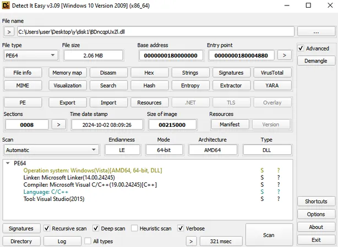The width and height of the screenshot is (338, 247).
Task: Open the Import table
Action: 108,103
